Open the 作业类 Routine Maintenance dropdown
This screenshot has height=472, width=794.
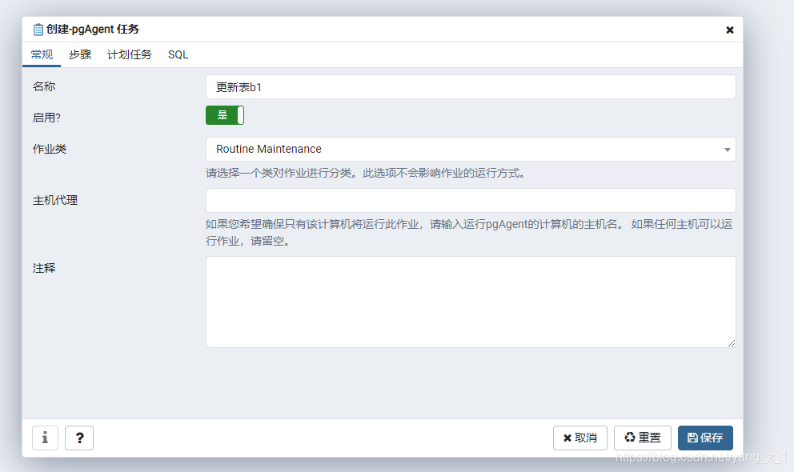(471, 150)
